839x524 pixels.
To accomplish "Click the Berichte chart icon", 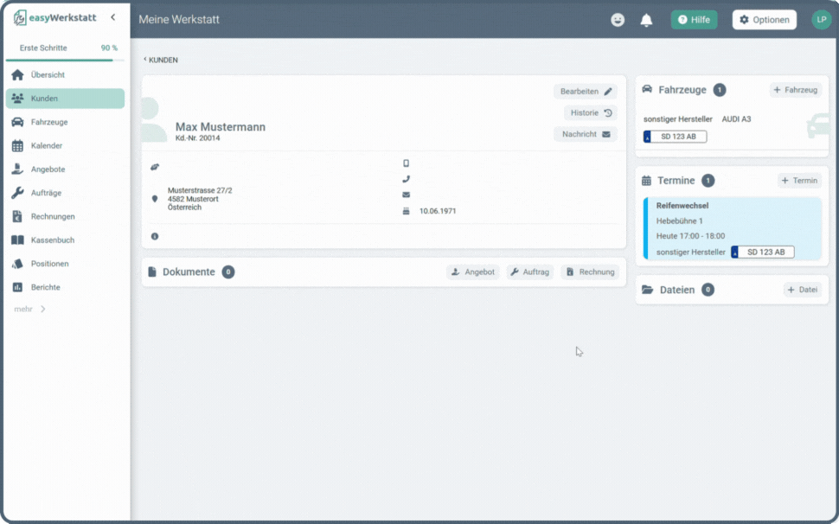I will pyautogui.click(x=17, y=287).
